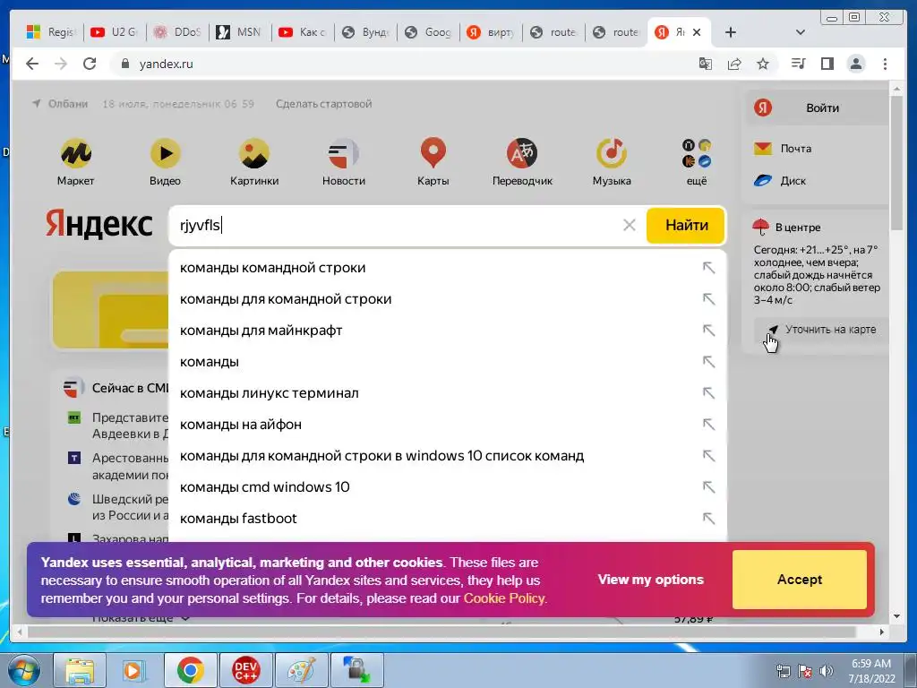Open Dev-C++ from the taskbar
Image resolution: width=917 pixels, height=688 pixels.
click(x=246, y=670)
